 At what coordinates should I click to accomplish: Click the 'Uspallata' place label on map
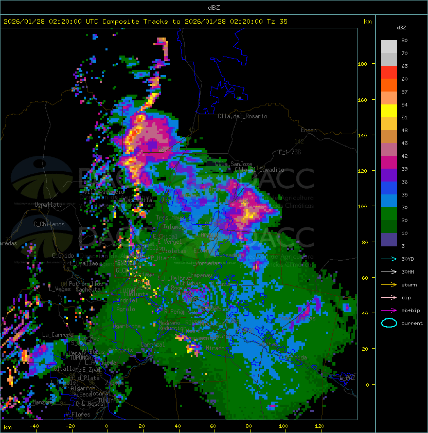48,205
